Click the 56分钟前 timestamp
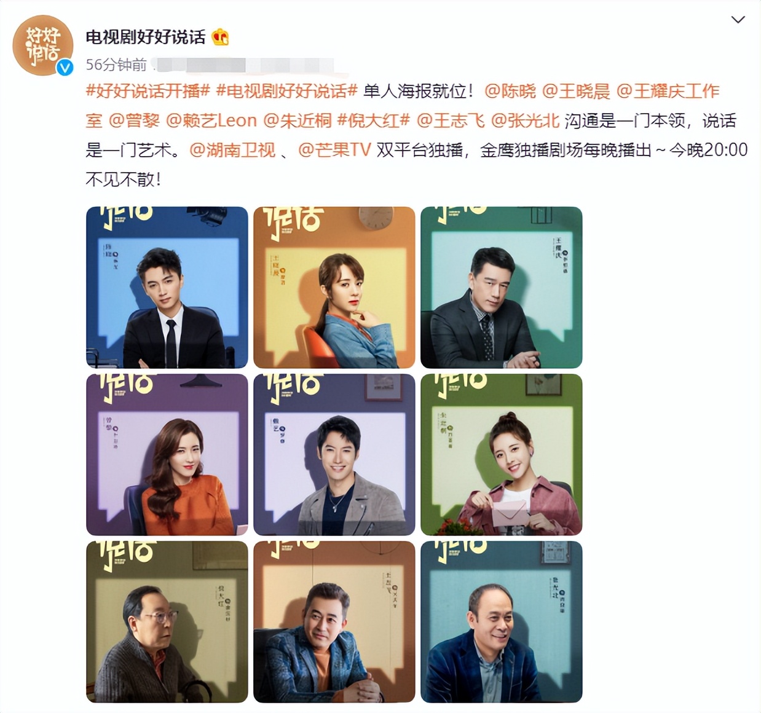Viewport: 761px width, 713px height. [116, 65]
